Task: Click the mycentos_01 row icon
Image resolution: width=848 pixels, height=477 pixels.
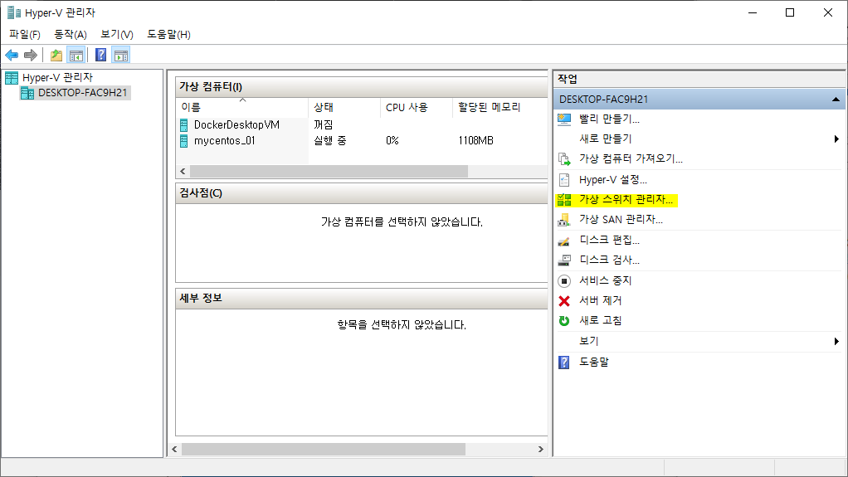Action: pos(184,141)
